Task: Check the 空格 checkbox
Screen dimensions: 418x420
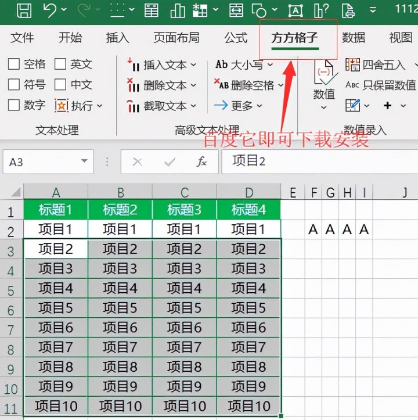Action: [14, 64]
